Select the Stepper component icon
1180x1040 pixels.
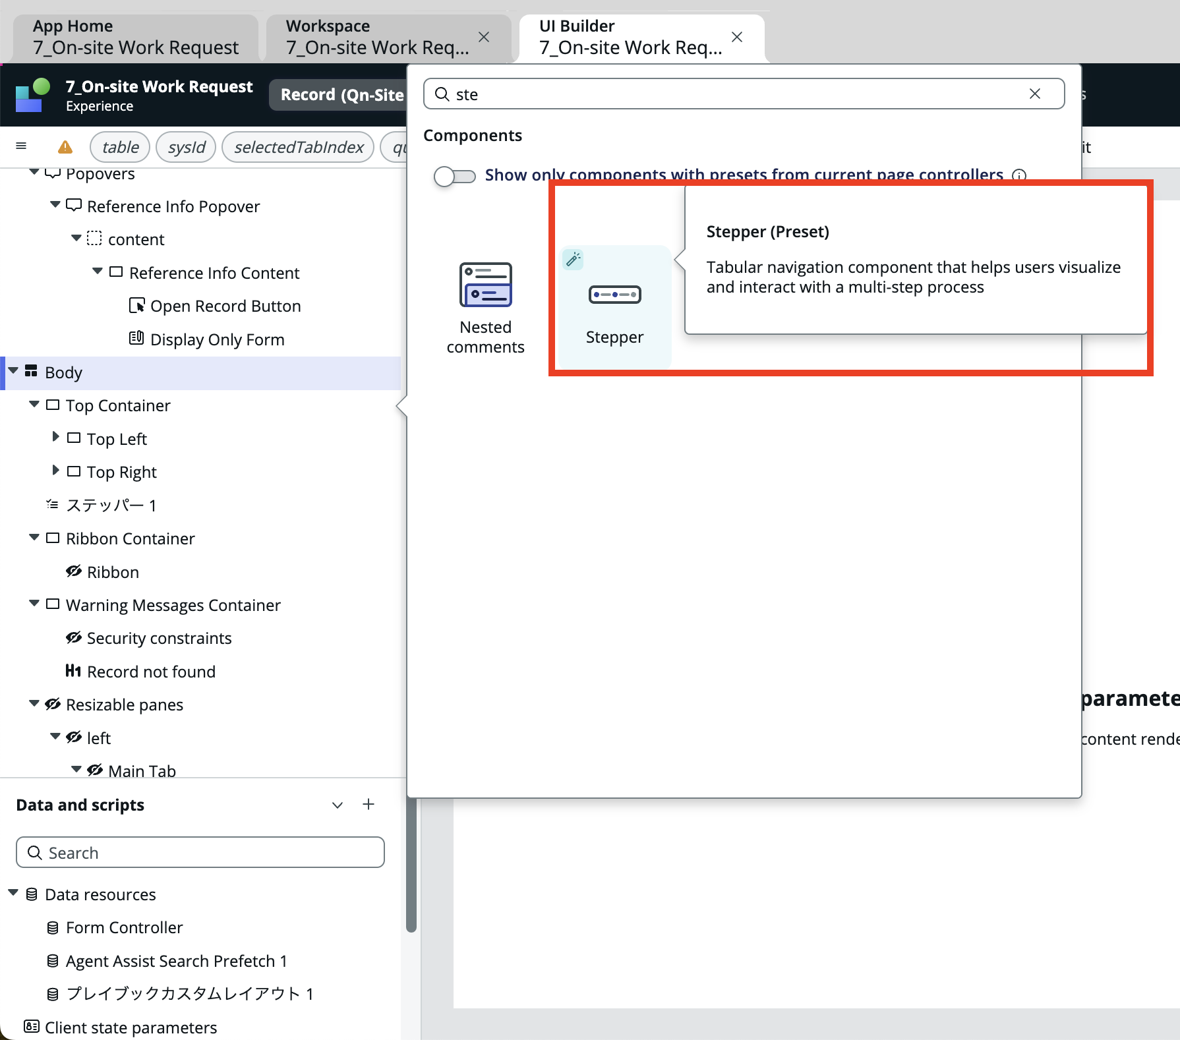point(614,294)
